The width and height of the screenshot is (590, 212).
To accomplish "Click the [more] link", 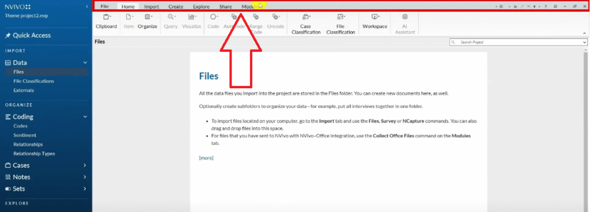I will pyautogui.click(x=206, y=158).
